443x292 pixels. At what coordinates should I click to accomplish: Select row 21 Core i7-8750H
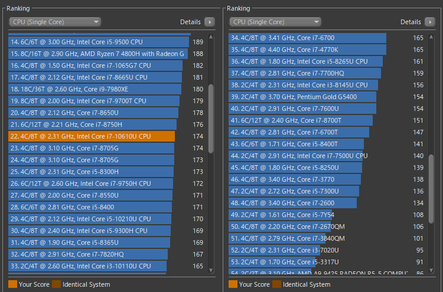pos(106,124)
